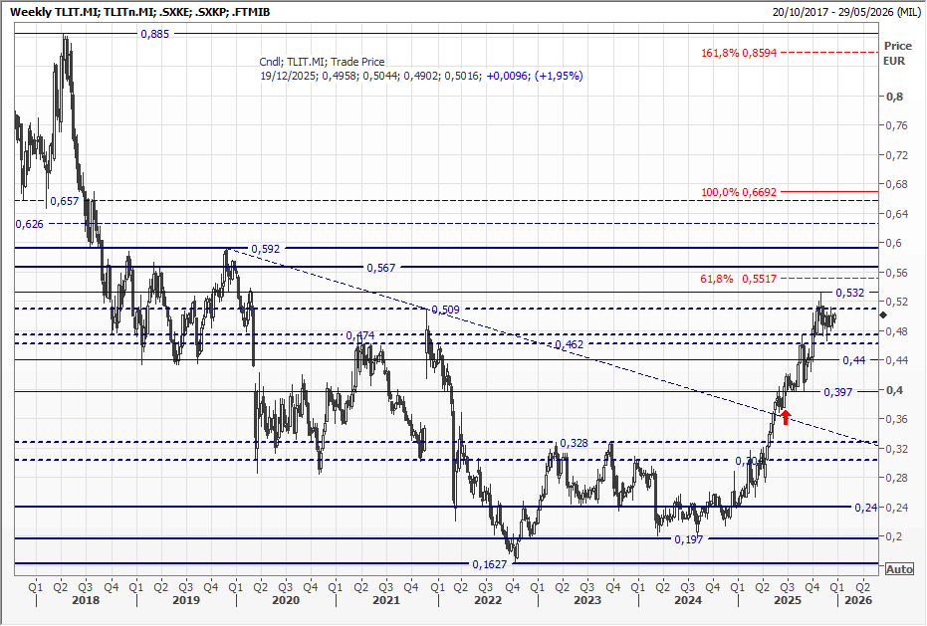Click the Cndl; TLIT.MI; Trade Price legend
Image resolution: width=927 pixels, height=626 pixels.
[x=322, y=62]
